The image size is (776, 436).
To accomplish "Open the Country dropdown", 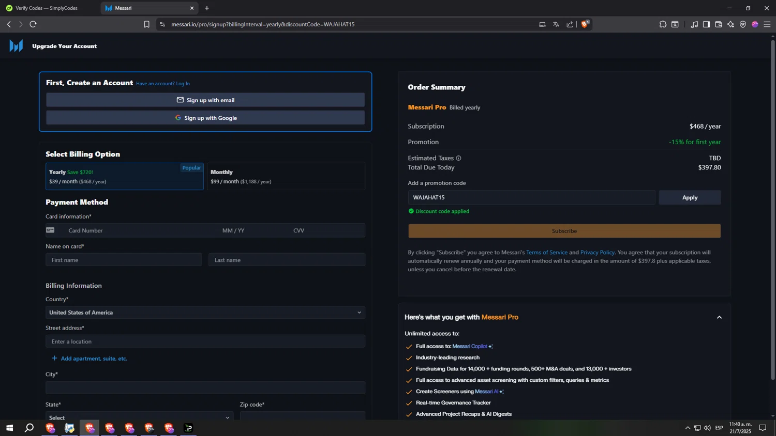I will pyautogui.click(x=205, y=313).
